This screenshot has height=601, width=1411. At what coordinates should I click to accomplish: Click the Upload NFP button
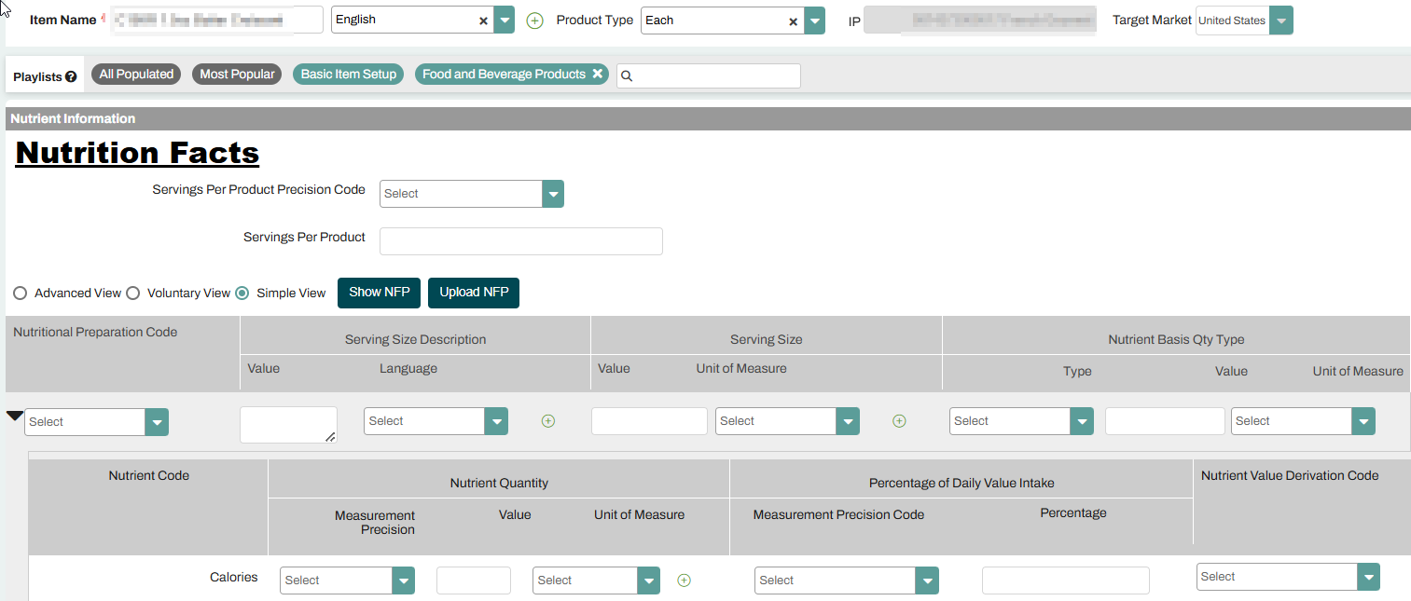(x=473, y=293)
